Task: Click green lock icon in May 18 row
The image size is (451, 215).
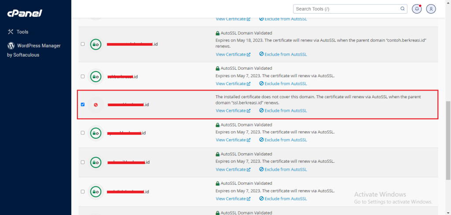Action: 96,44
